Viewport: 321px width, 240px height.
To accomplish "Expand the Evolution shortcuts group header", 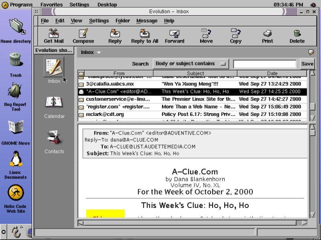I will point(54,50).
